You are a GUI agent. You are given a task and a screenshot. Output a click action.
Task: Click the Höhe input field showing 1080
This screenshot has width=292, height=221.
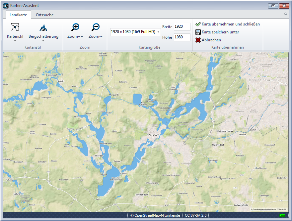[182, 37]
